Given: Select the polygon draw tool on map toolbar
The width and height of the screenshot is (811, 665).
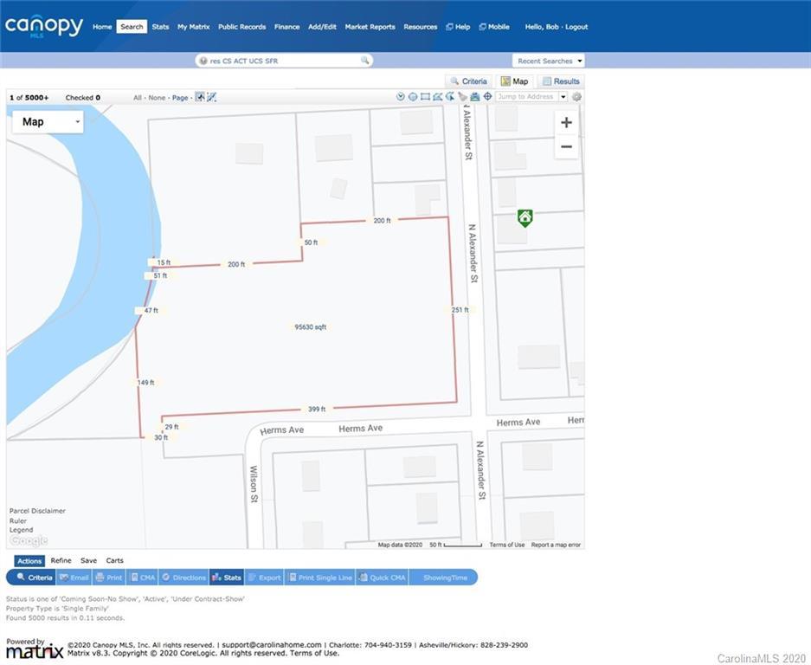Looking at the screenshot, I should (437, 97).
